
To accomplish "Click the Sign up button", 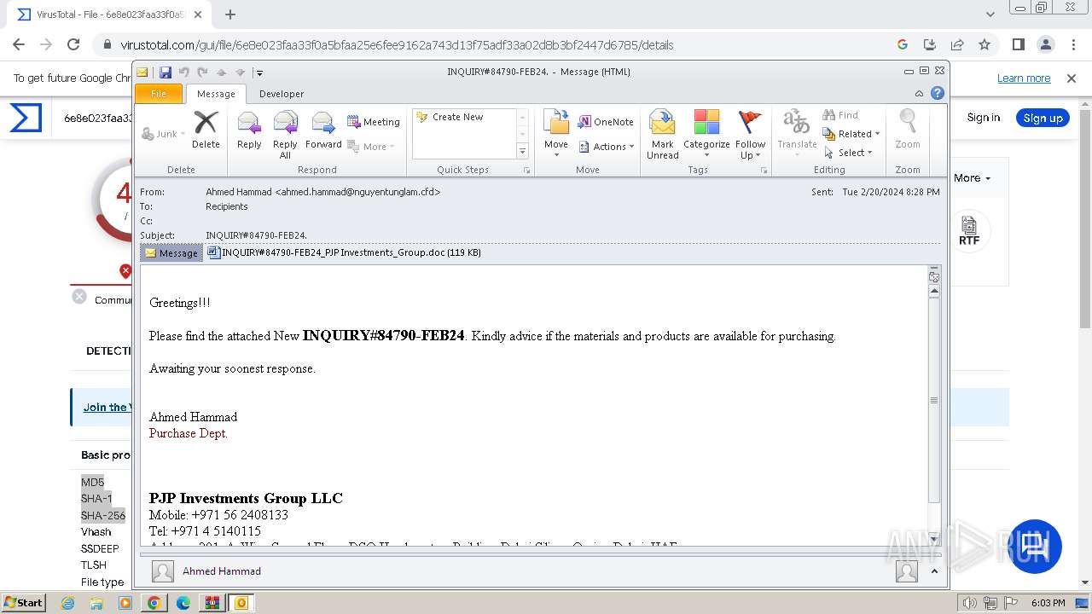I will (1043, 118).
